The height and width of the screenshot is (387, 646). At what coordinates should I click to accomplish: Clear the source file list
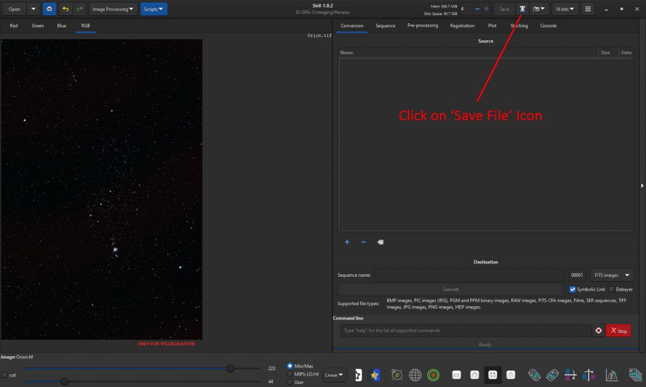coord(380,242)
